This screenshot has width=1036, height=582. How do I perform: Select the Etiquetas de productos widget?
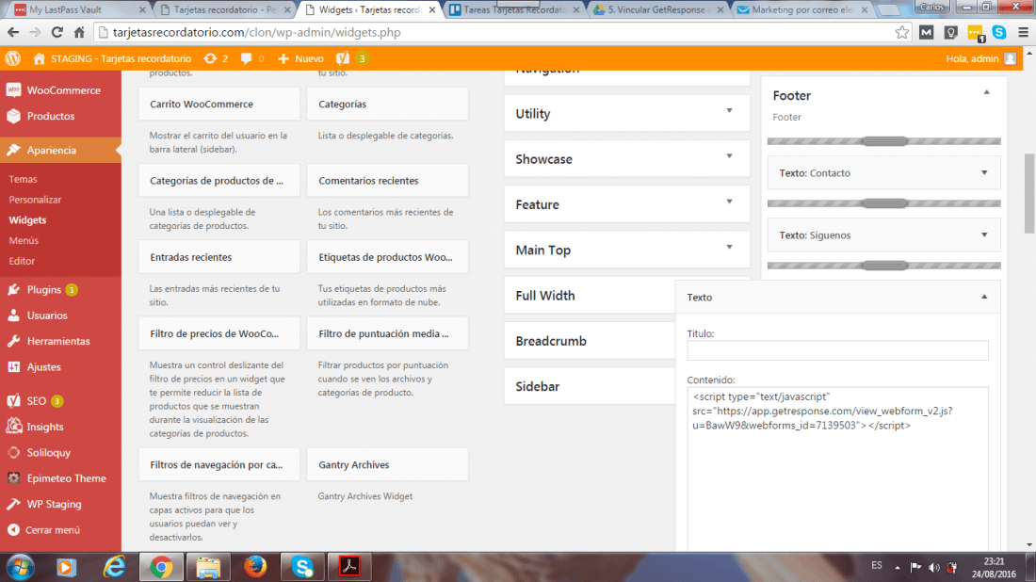pos(387,258)
